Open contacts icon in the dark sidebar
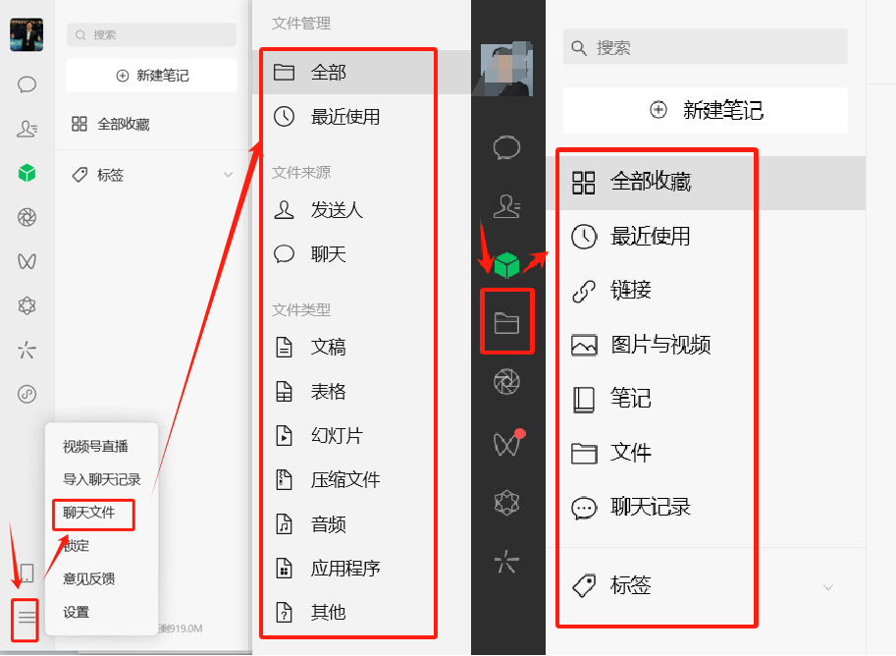Image resolution: width=896 pixels, height=656 pixels. click(x=506, y=206)
